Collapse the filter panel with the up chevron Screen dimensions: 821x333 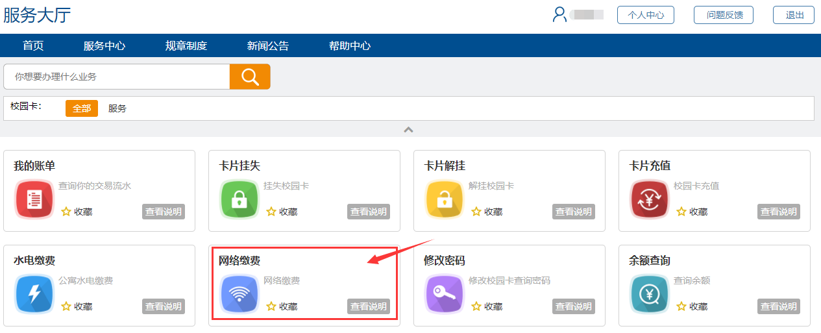tap(408, 129)
